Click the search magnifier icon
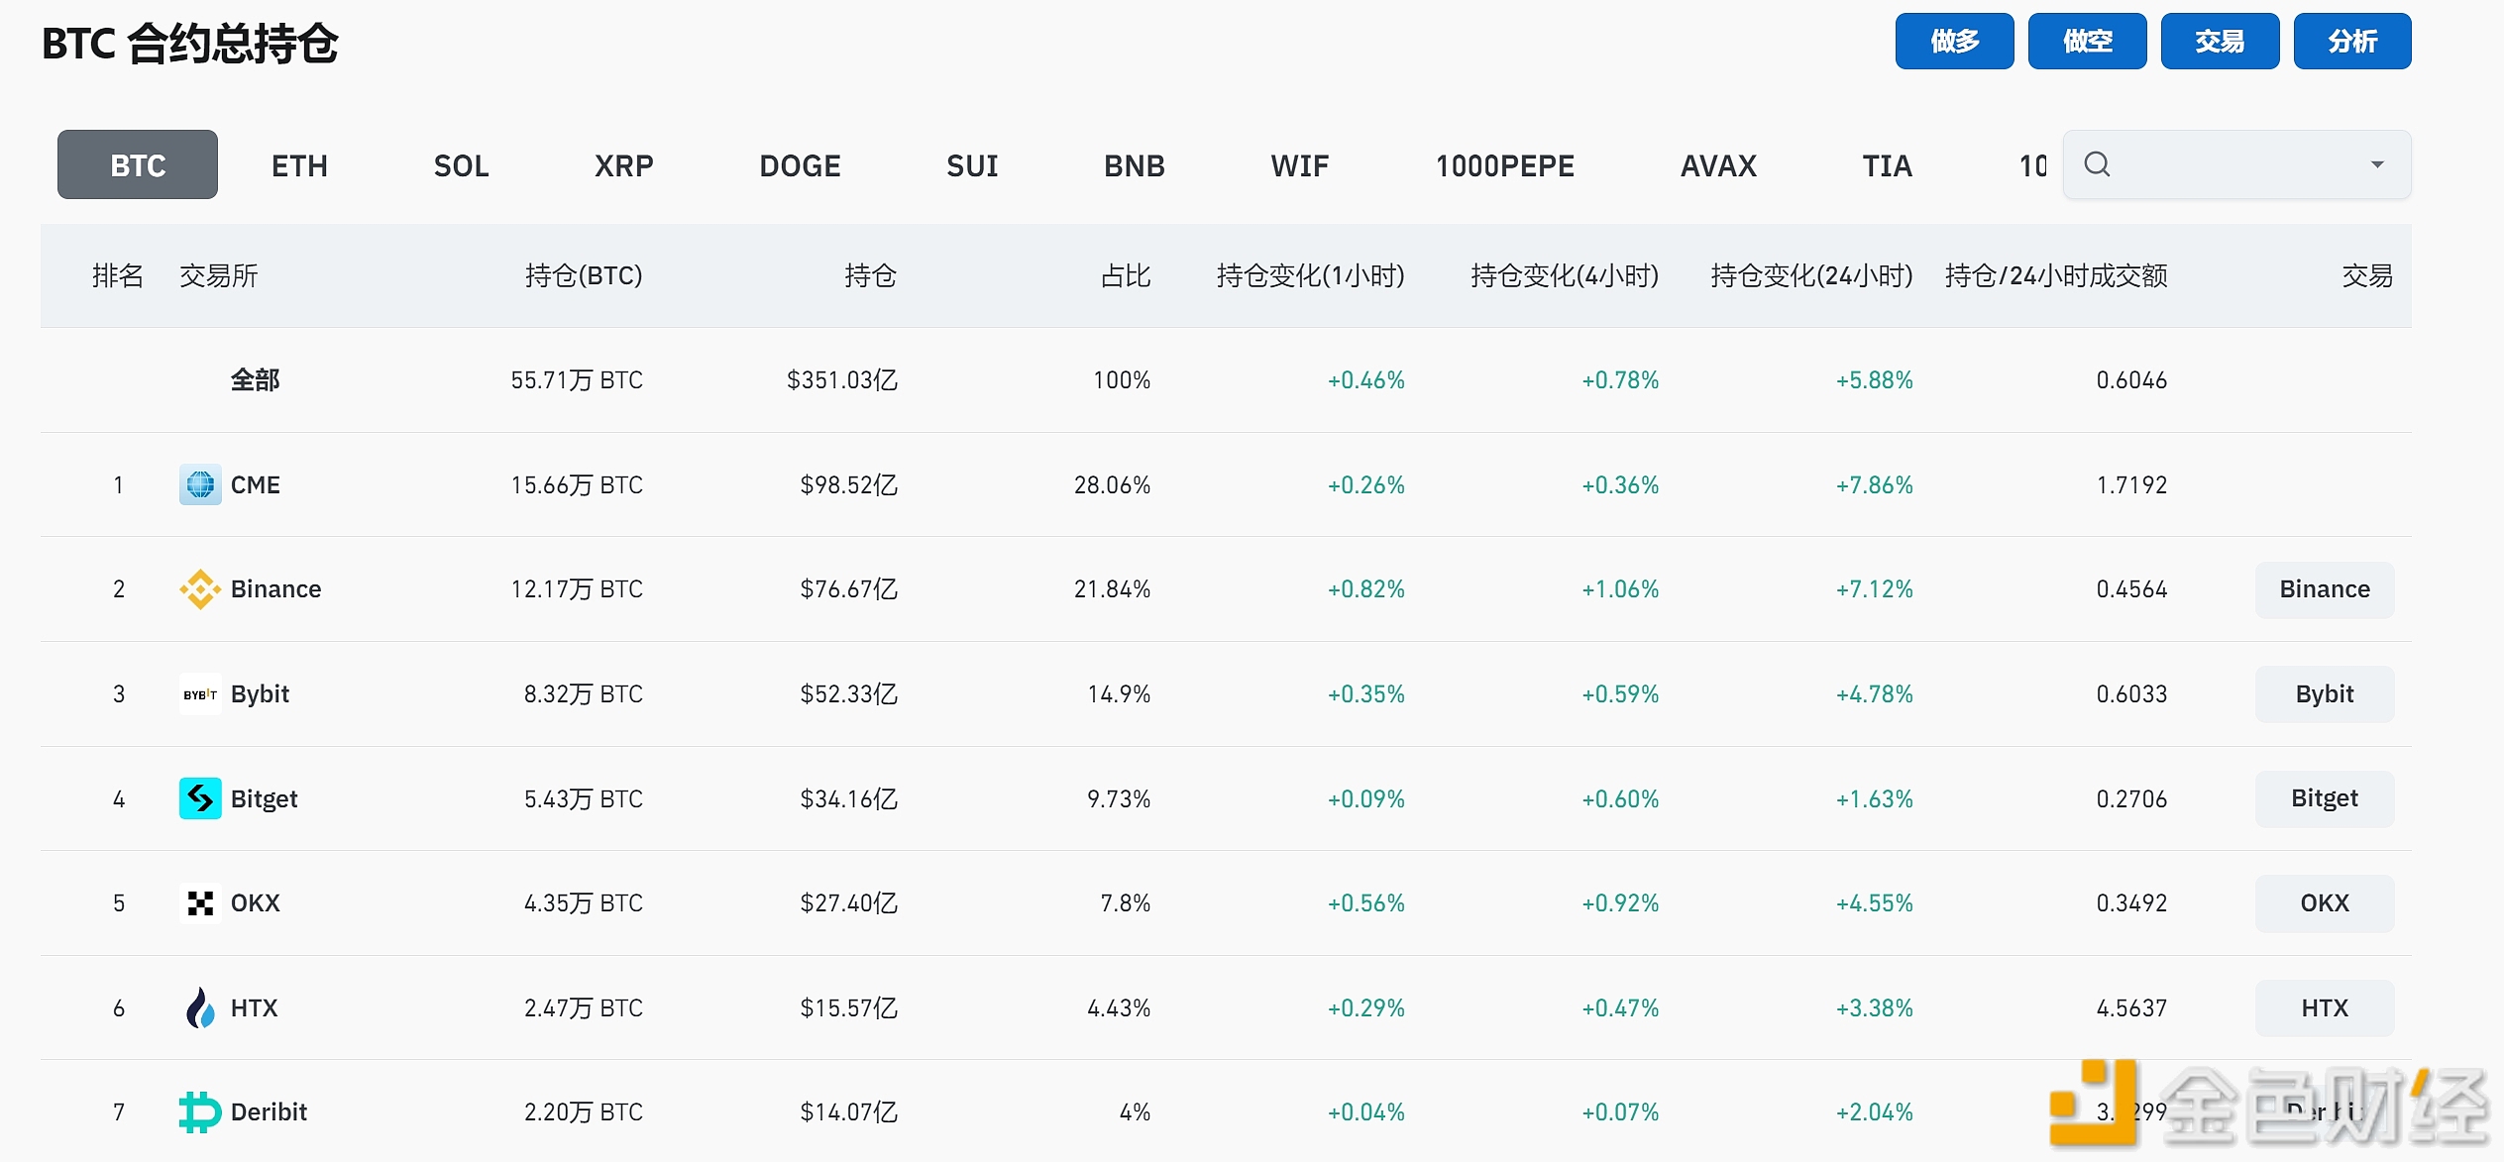The image size is (2504, 1162). [x=2097, y=164]
